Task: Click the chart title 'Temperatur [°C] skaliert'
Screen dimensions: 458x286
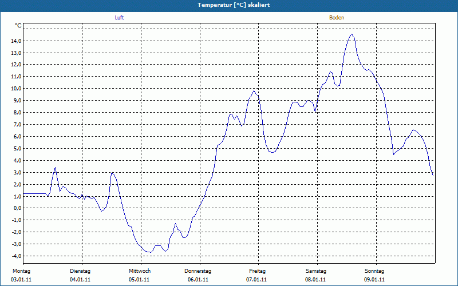Action: [x=234, y=5]
